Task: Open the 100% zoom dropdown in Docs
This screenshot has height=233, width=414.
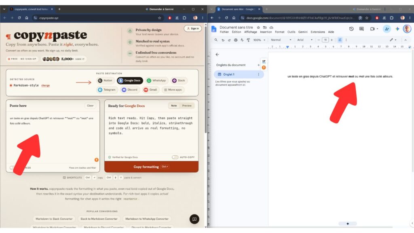Action: tap(259, 40)
